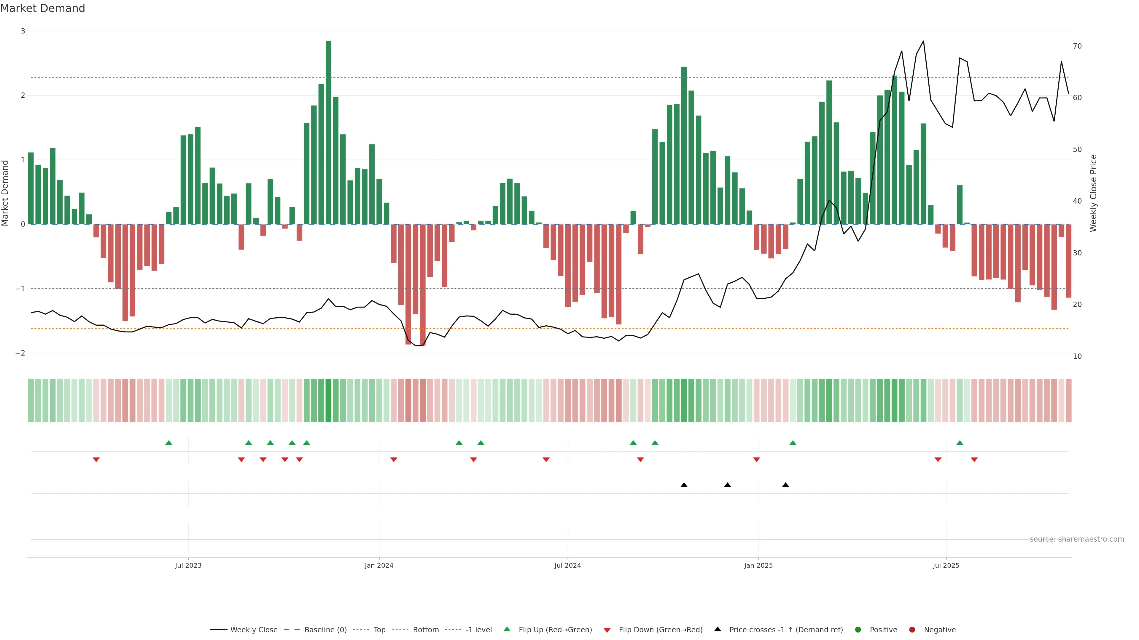Toggle the Top dotted line legend
Image resolution: width=1139 pixels, height=640 pixels.
pyautogui.click(x=379, y=630)
